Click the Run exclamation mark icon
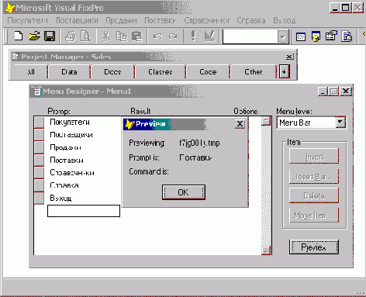This screenshot has height=297, width=366. (x=193, y=36)
